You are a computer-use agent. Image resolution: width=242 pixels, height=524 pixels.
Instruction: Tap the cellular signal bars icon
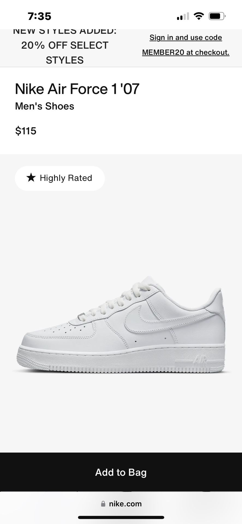tap(183, 16)
